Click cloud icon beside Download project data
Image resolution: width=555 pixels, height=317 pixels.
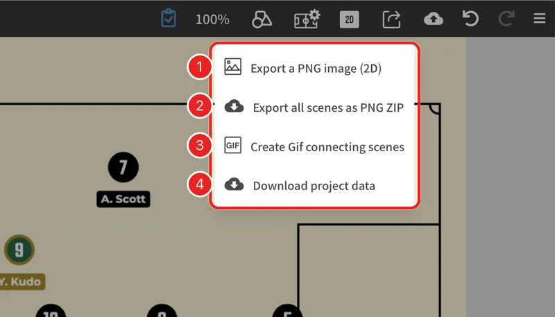coord(234,185)
